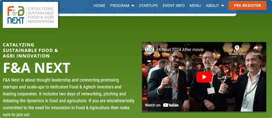Viewport: 272px width, 118px height.
Task: Click the ABOUT menu label
Action: point(212,6)
